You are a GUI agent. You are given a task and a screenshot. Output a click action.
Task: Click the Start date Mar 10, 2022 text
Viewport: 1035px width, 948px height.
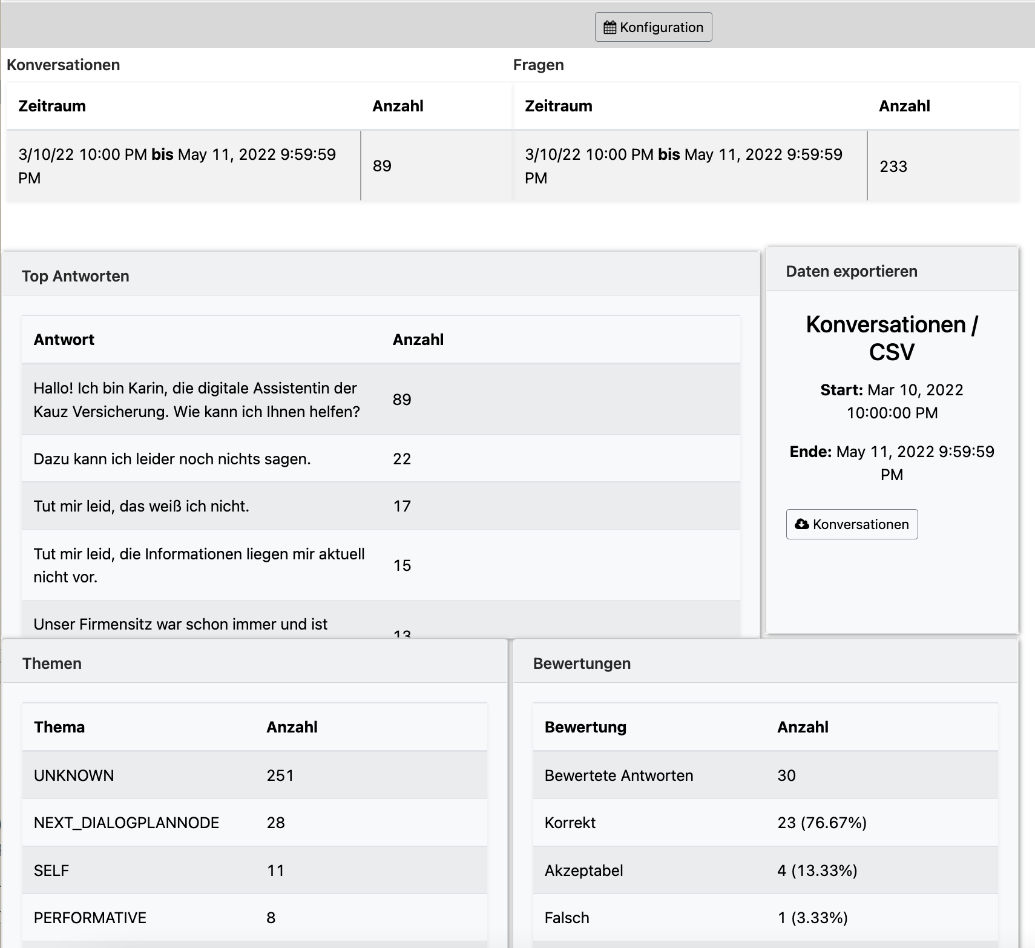(892, 401)
